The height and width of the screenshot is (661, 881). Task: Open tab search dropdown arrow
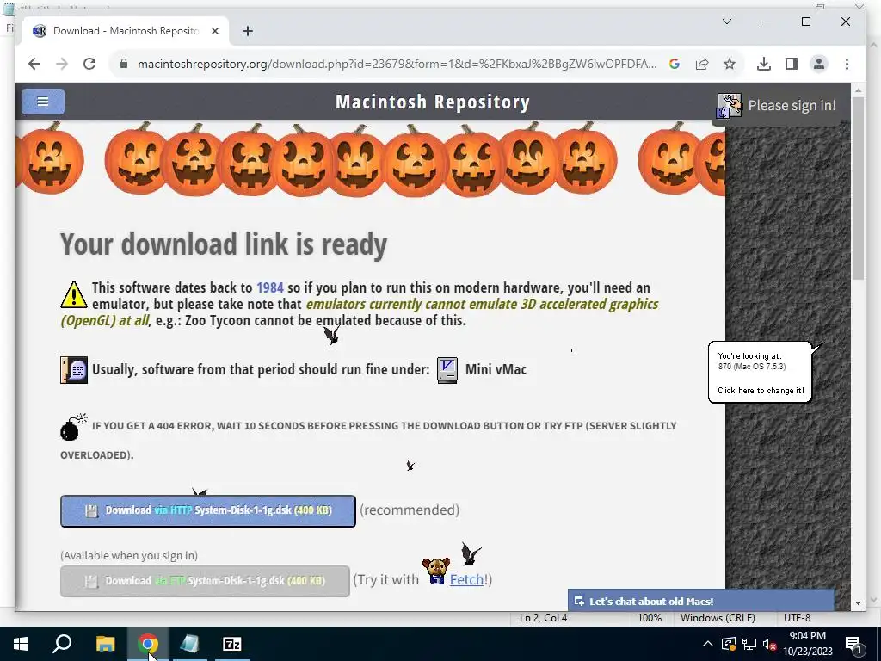[x=726, y=22]
